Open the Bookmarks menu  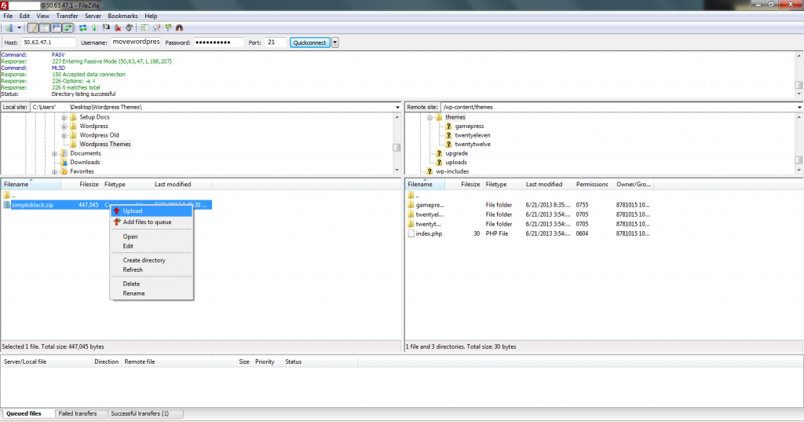[122, 16]
